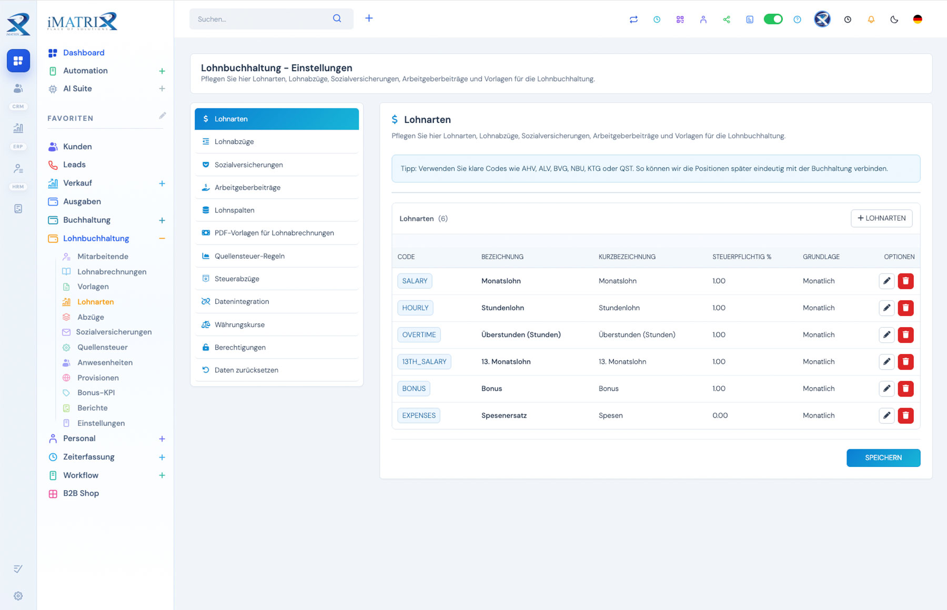Open the Leads sidebar link
This screenshot has width=947, height=610.
click(x=74, y=165)
